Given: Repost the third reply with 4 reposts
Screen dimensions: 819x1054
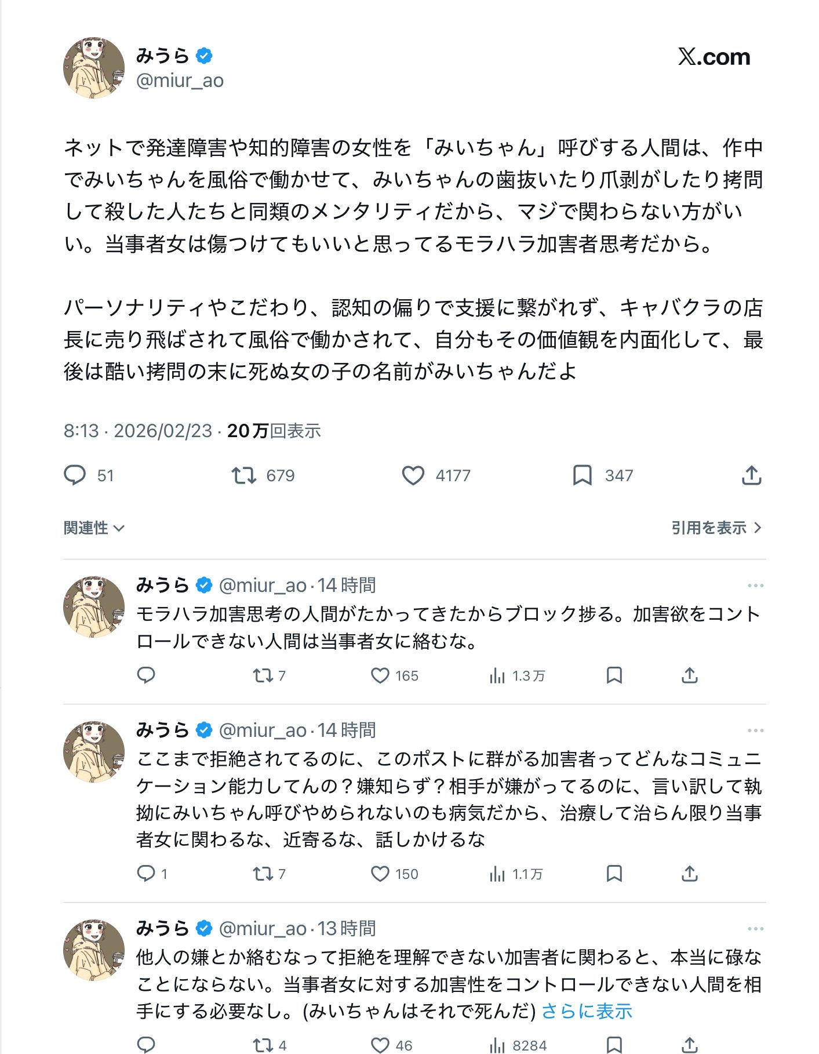Looking at the screenshot, I should tap(263, 1045).
